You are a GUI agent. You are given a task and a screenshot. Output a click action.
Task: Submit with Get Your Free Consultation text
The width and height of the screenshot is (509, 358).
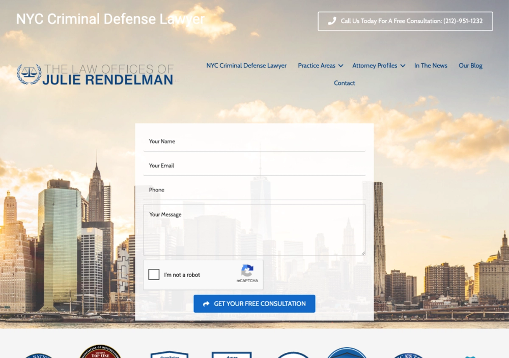coord(260,304)
